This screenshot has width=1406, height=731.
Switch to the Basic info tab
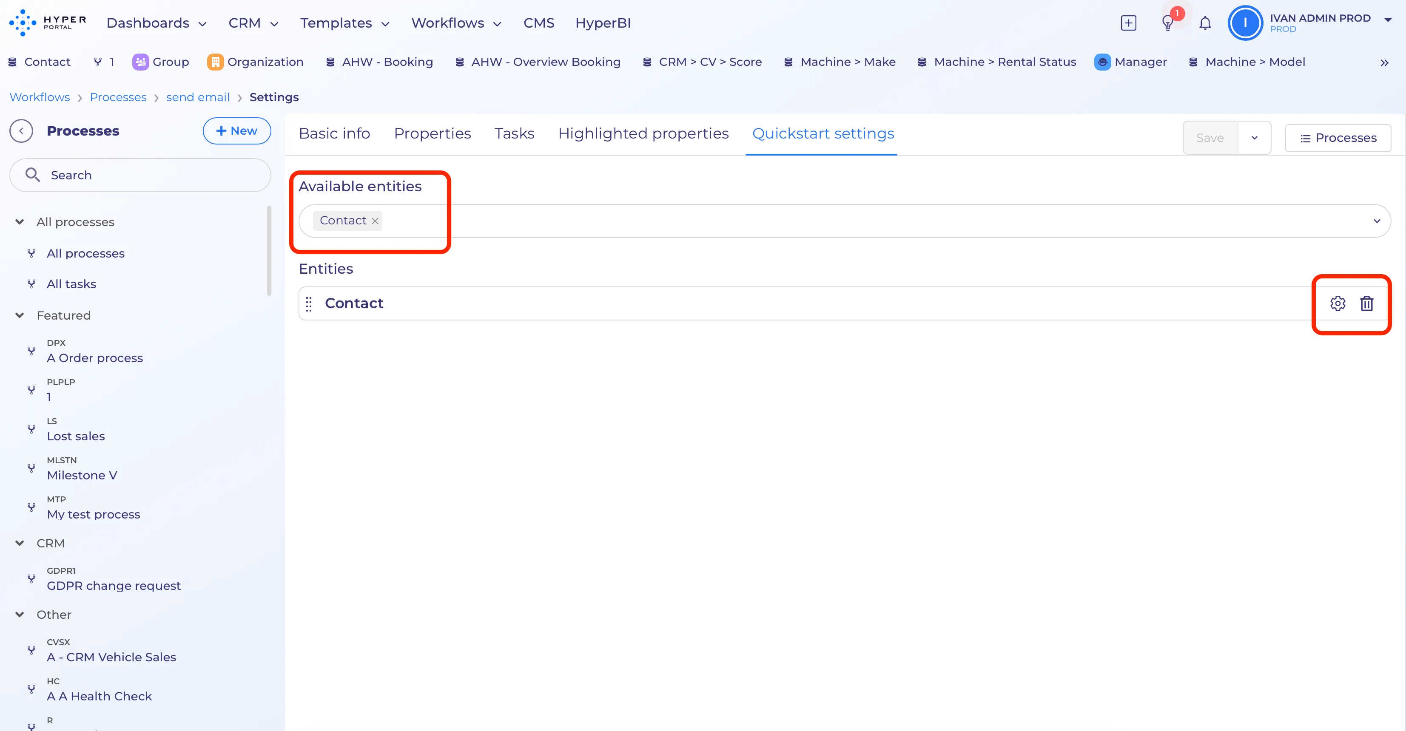tap(335, 133)
